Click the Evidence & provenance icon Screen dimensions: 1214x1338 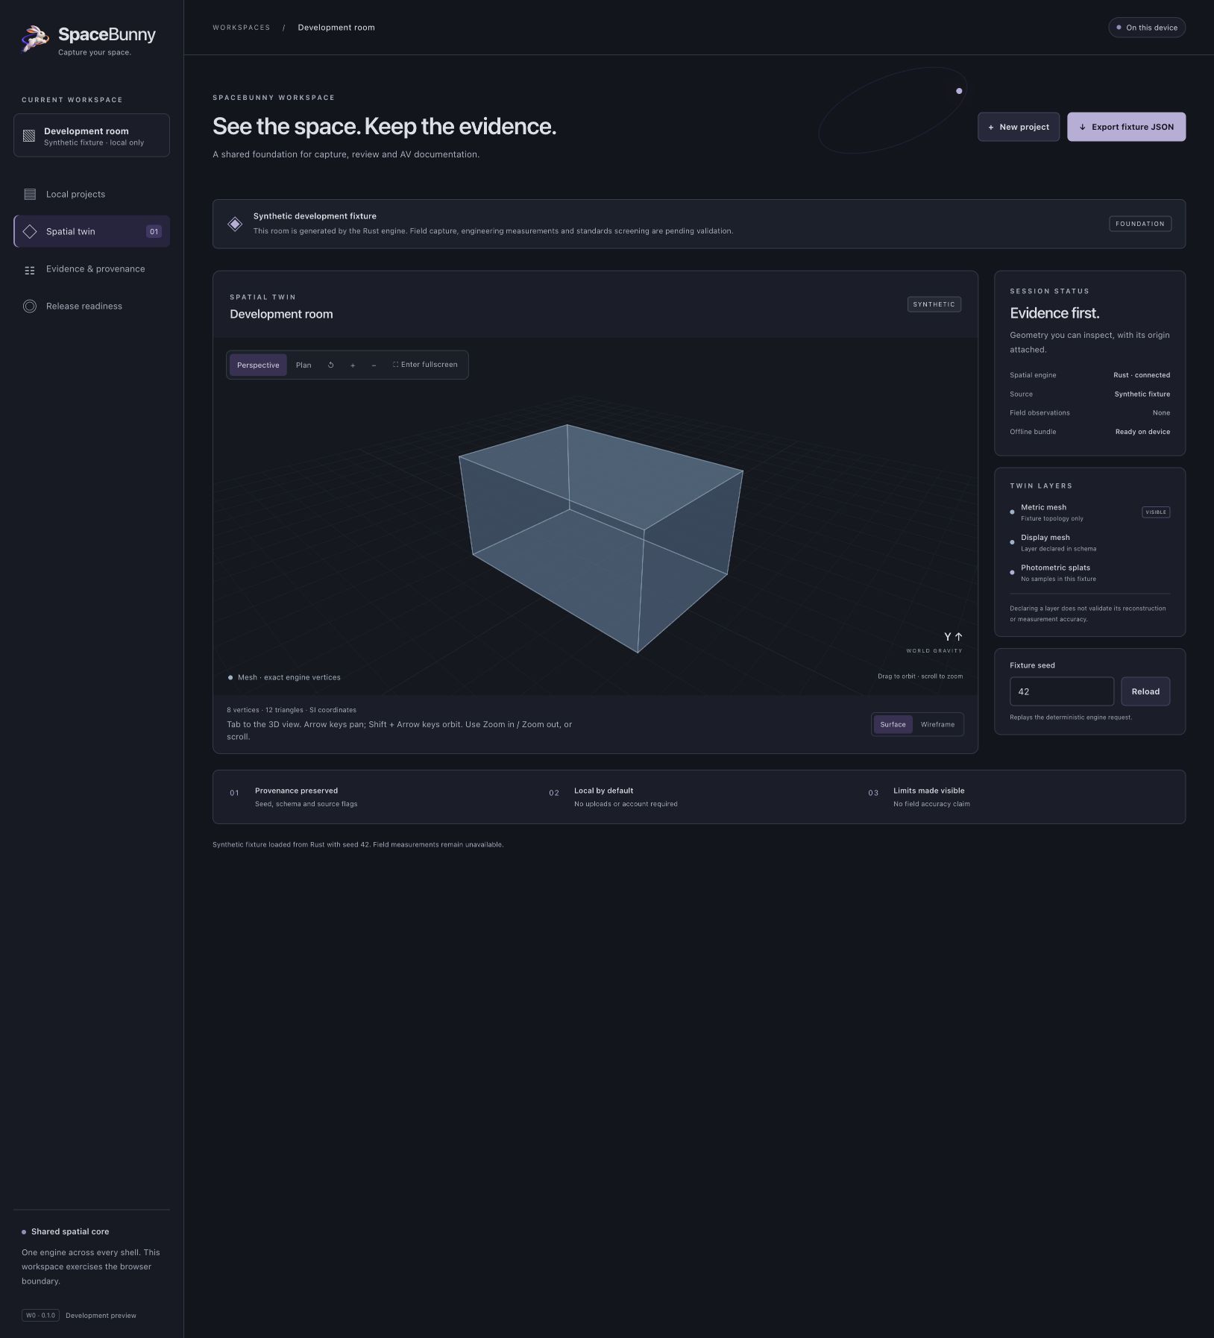tap(30, 270)
